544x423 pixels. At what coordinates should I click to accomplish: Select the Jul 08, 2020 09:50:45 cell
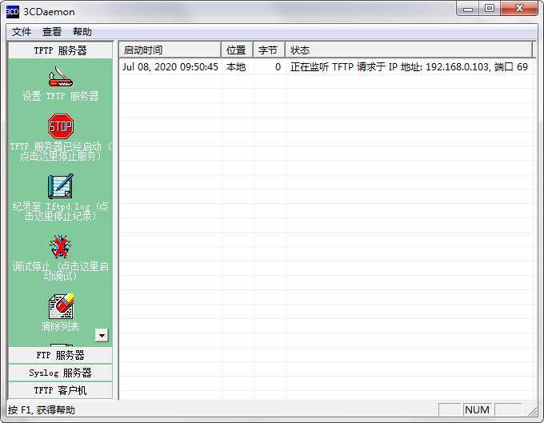tap(170, 67)
